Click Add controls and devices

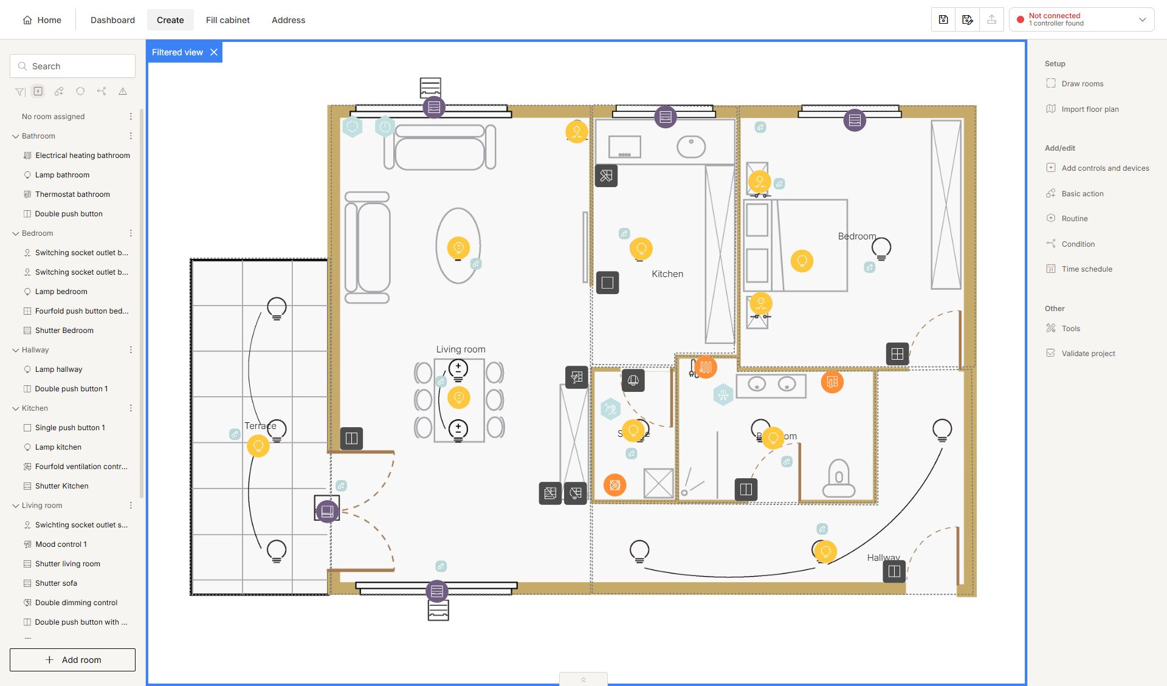pos(1098,168)
